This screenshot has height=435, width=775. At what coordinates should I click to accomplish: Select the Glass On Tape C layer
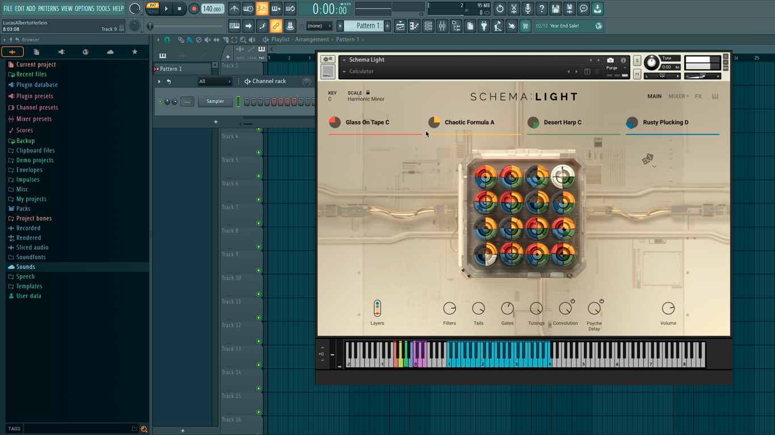tap(367, 122)
